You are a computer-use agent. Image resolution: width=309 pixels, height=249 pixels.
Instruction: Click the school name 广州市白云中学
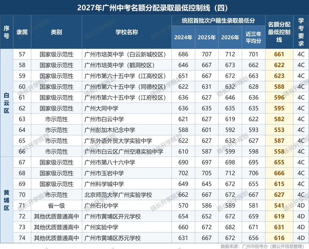tap(104, 119)
